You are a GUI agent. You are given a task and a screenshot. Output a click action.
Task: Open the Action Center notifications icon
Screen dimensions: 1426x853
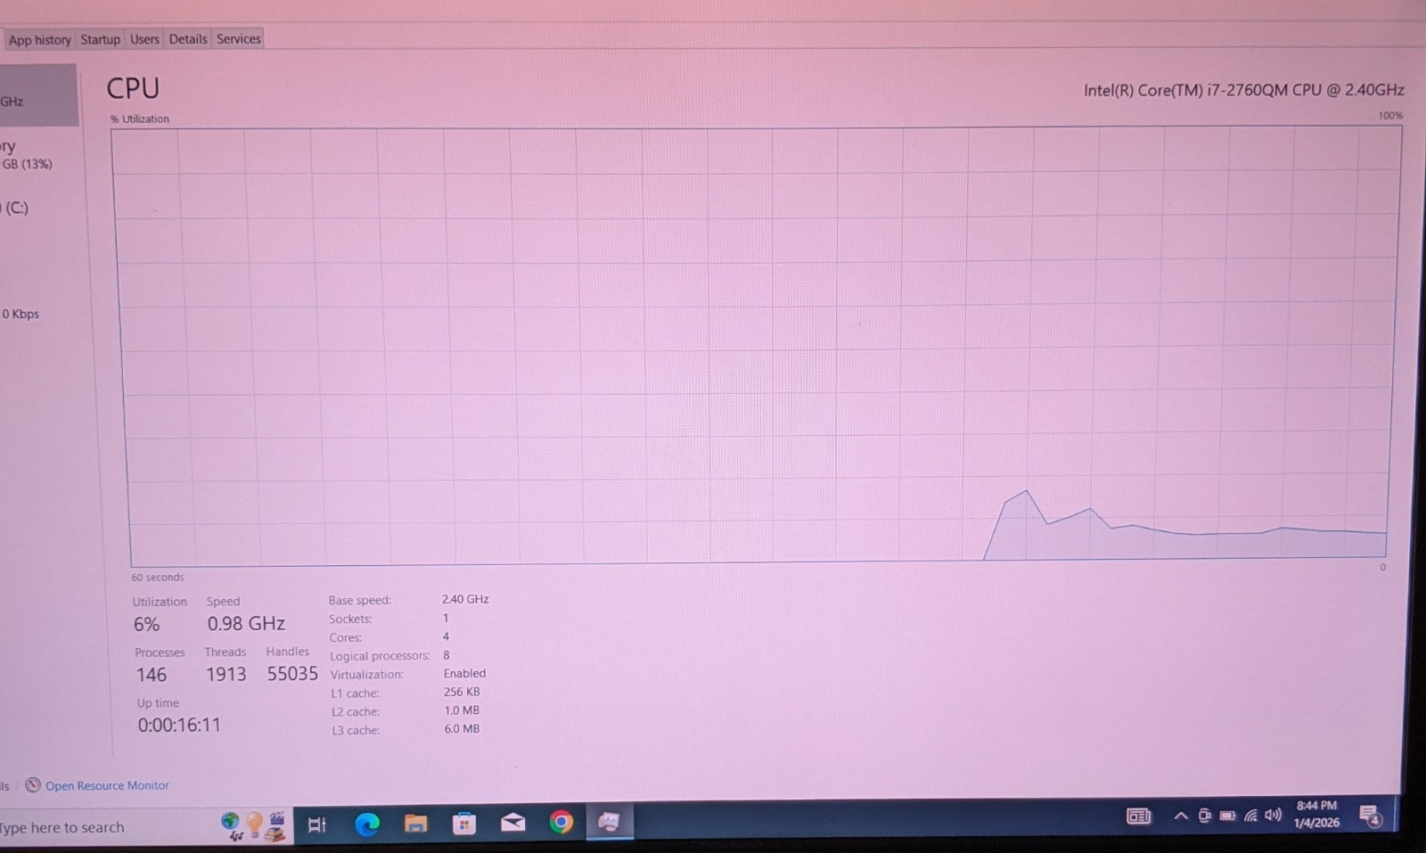1371,815
